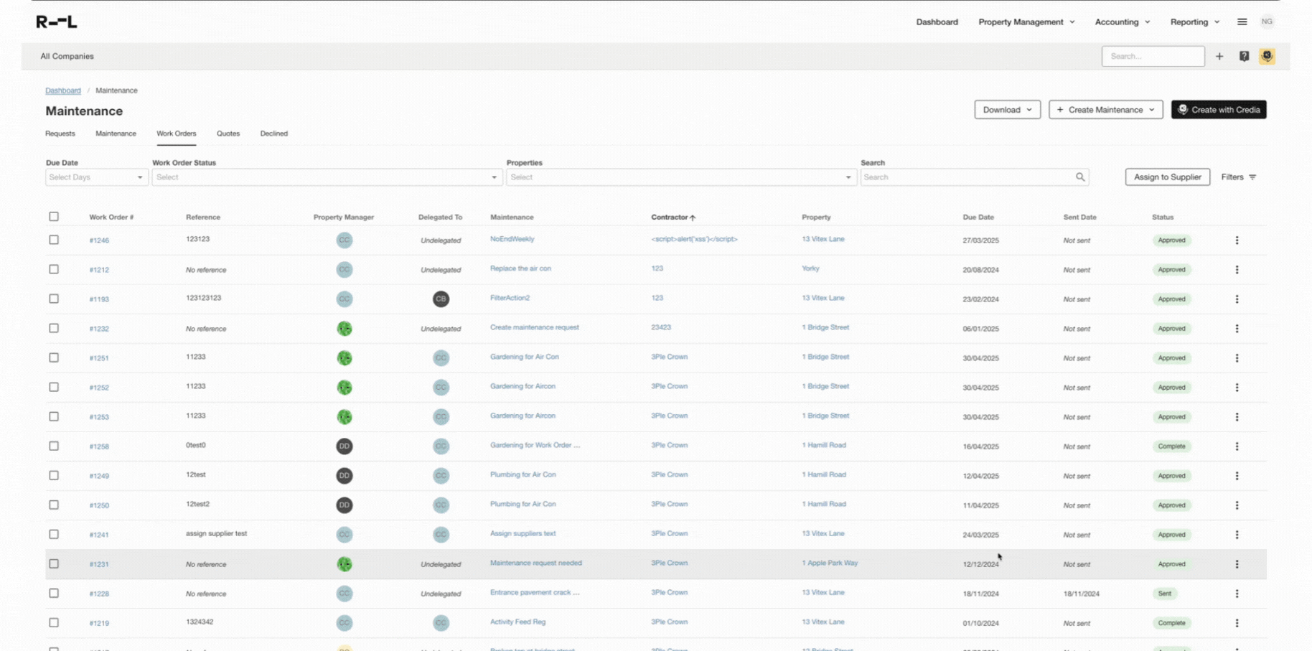The height and width of the screenshot is (651, 1312).
Task: Expand the Accounting menu
Action: (x=1122, y=22)
